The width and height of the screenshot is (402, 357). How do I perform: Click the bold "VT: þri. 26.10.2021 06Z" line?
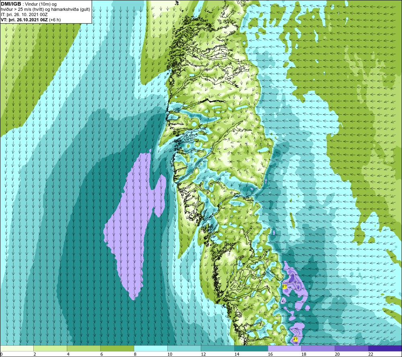24,20
